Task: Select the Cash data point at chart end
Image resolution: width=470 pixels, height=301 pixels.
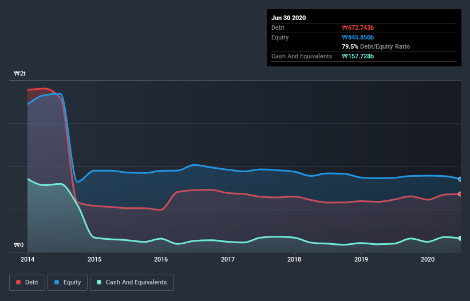Action: click(x=460, y=238)
